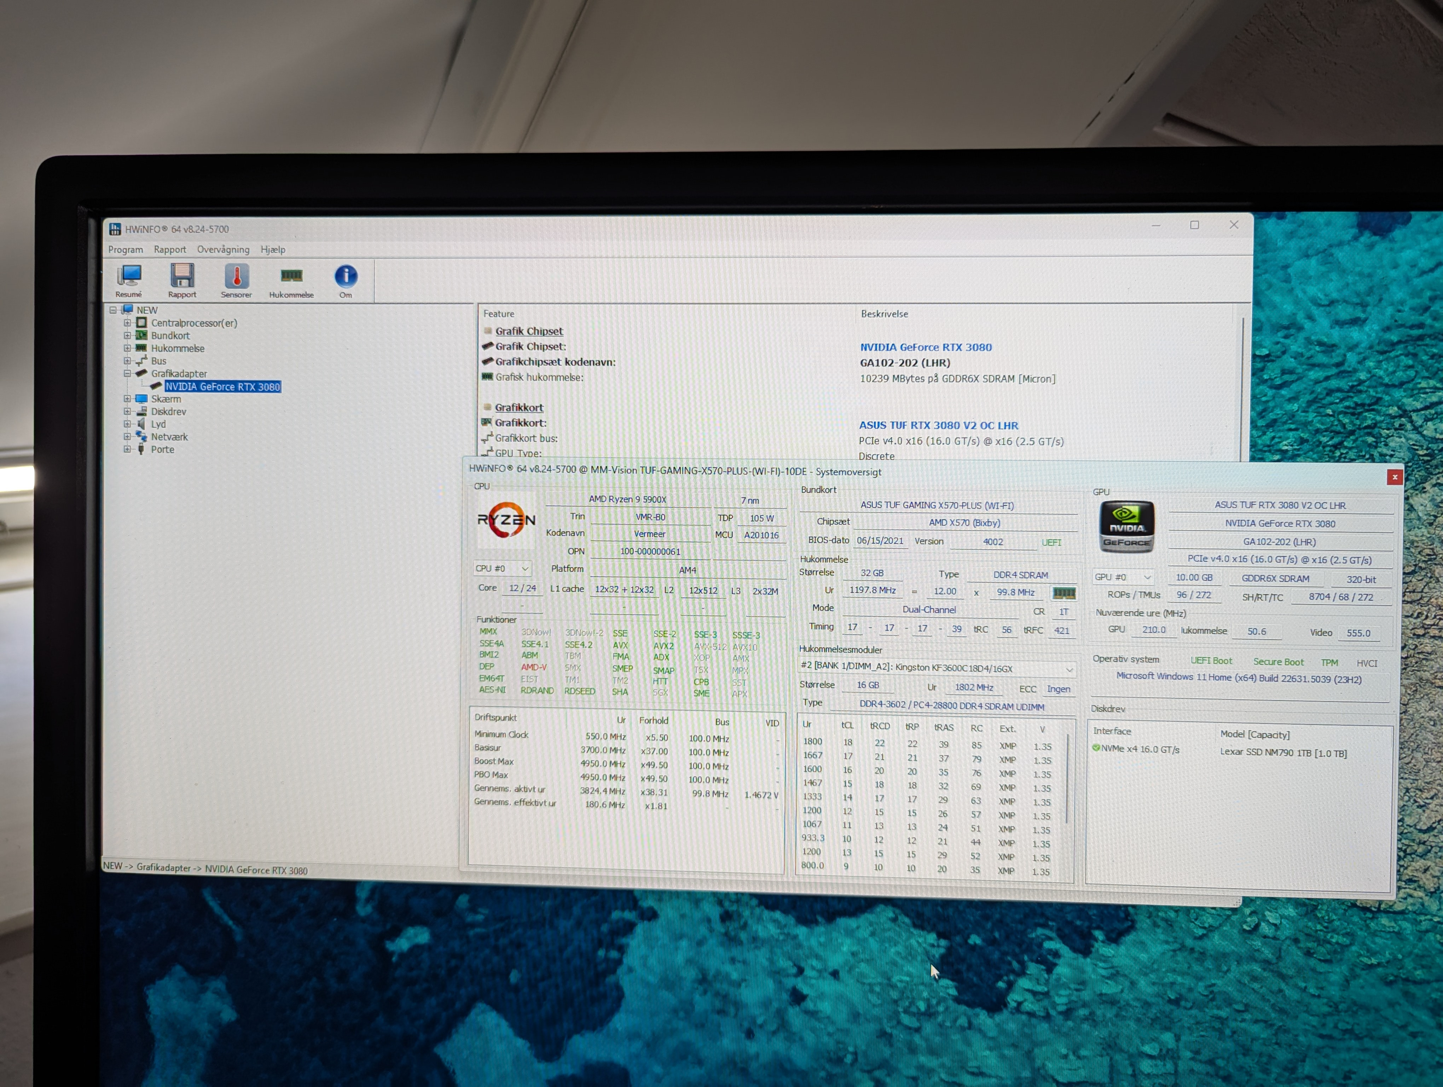Close the Systemoversigt window
Viewport: 1443px width, 1087px height.
pos(1395,477)
